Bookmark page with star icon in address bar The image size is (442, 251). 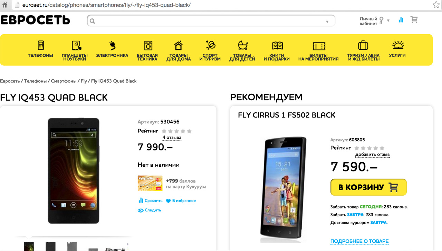[436, 5]
